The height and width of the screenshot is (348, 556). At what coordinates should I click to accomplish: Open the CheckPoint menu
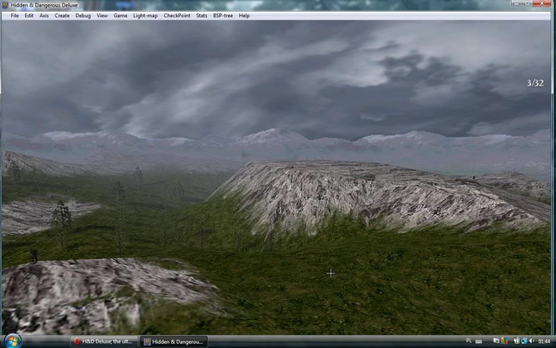[177, 16]
